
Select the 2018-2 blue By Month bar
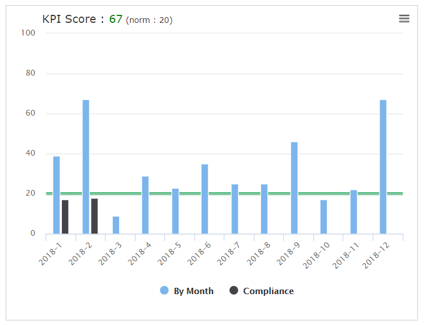click(x=86, y=167)
